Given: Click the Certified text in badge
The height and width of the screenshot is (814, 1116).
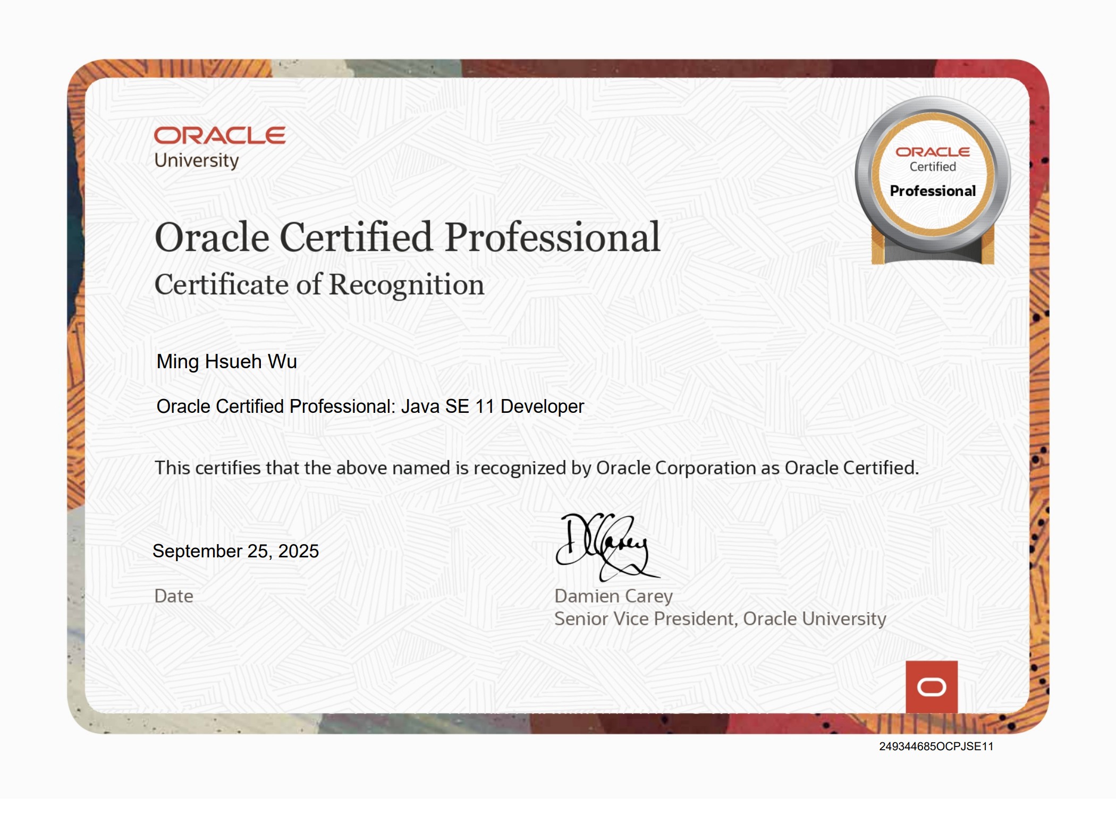Looking at the screenshot, I should [933, 167].
